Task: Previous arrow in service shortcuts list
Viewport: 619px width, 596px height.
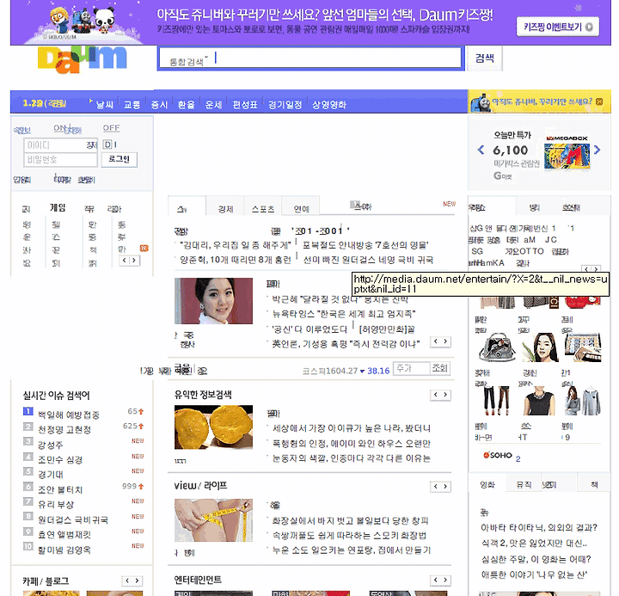Action: coord(125,261)
